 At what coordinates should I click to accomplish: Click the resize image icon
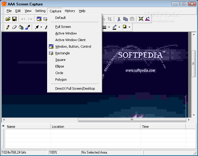(141, 19)
